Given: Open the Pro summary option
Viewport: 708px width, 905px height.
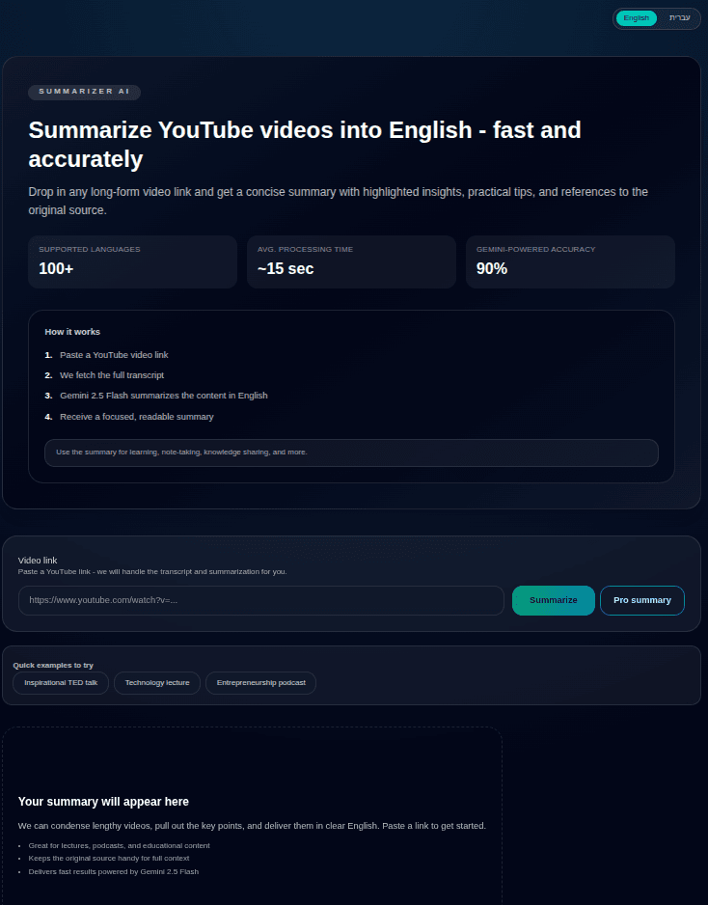Looking at the screenshot, I should click(x=641, y=600).
